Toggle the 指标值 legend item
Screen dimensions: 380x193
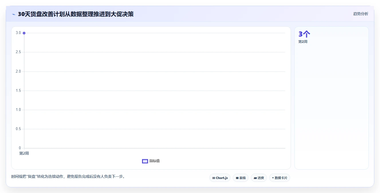pyautogui.click(x=151, y=161)
